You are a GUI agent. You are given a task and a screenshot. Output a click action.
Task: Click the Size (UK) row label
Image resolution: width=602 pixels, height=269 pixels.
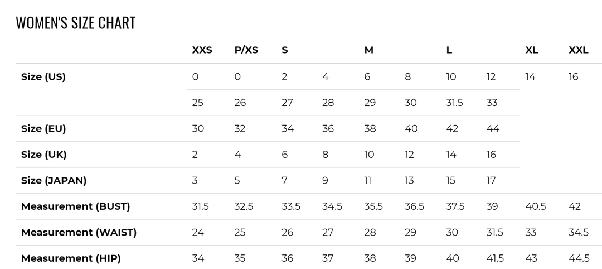coord(43,155)
